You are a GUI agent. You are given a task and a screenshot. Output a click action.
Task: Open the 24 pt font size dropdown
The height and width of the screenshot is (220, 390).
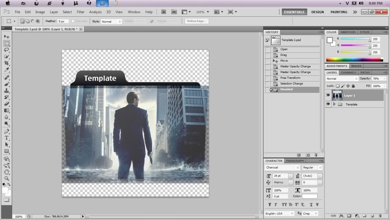point(291,176)
